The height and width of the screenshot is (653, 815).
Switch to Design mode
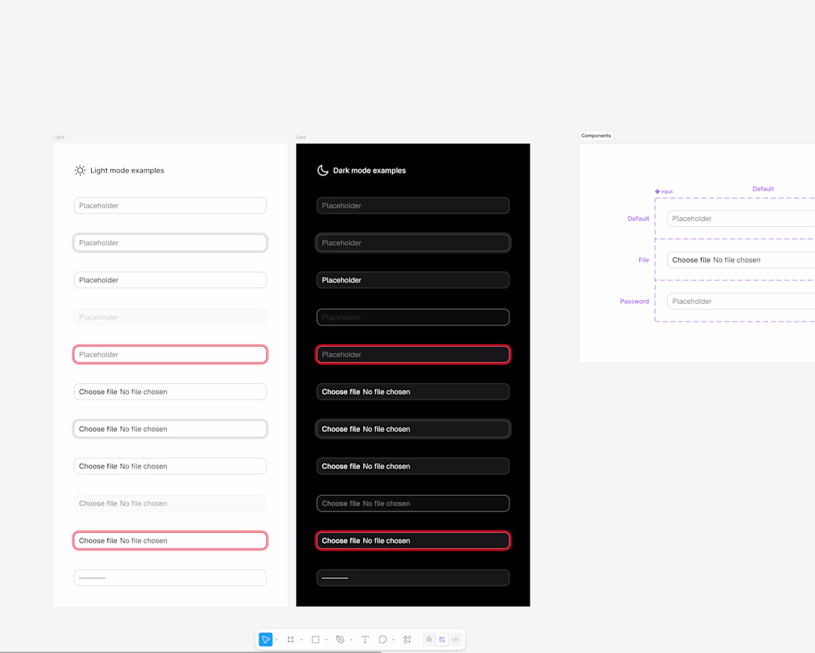(442, 640)
